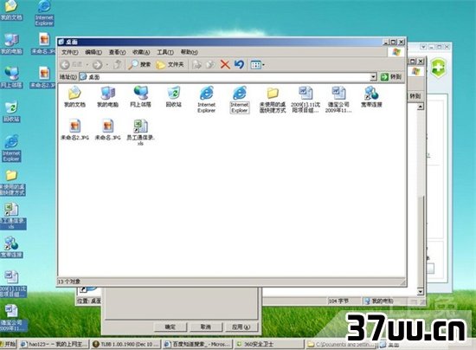The height and width of the screenshot is (350, 476).
Task: Open the 工具(T) menu
Action: (x=165, y=52)
